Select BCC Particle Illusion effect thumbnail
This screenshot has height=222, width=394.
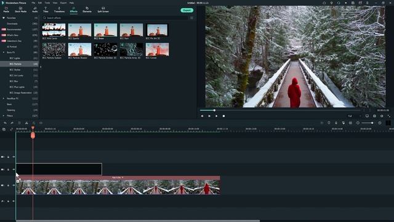[79, 49]
